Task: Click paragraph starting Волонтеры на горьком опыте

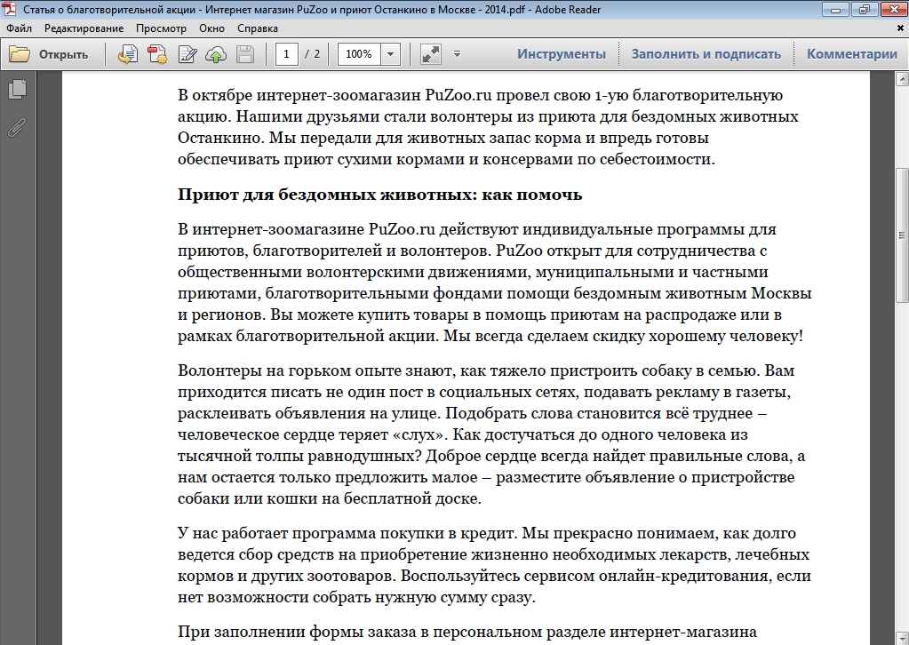Action: (x=491, y=434)
